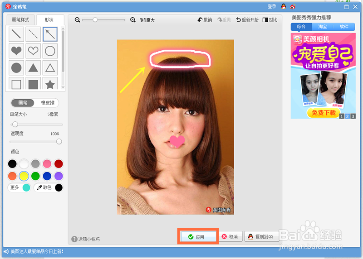Select the filled triangle shape

[33, 68]
